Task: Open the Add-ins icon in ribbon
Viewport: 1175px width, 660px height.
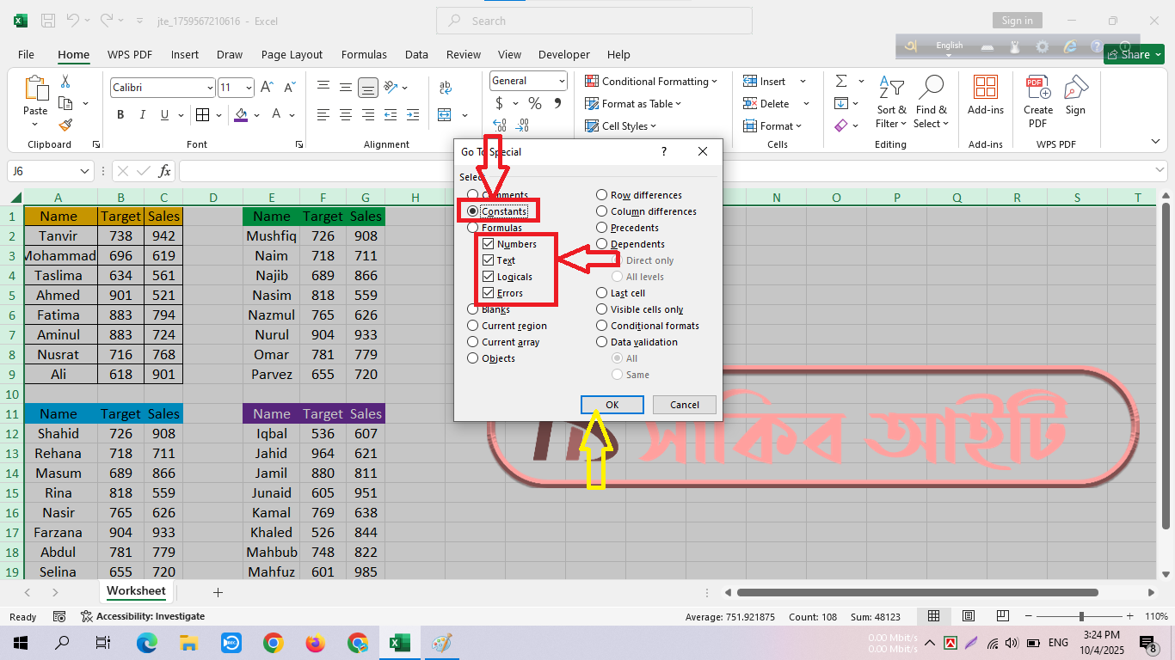Action: coord(985,95)
